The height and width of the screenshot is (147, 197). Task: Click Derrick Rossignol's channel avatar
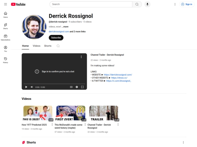coord(34,27)
